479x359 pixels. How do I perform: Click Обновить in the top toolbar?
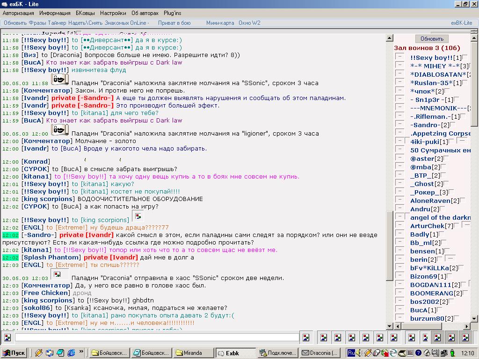(15, 23)
